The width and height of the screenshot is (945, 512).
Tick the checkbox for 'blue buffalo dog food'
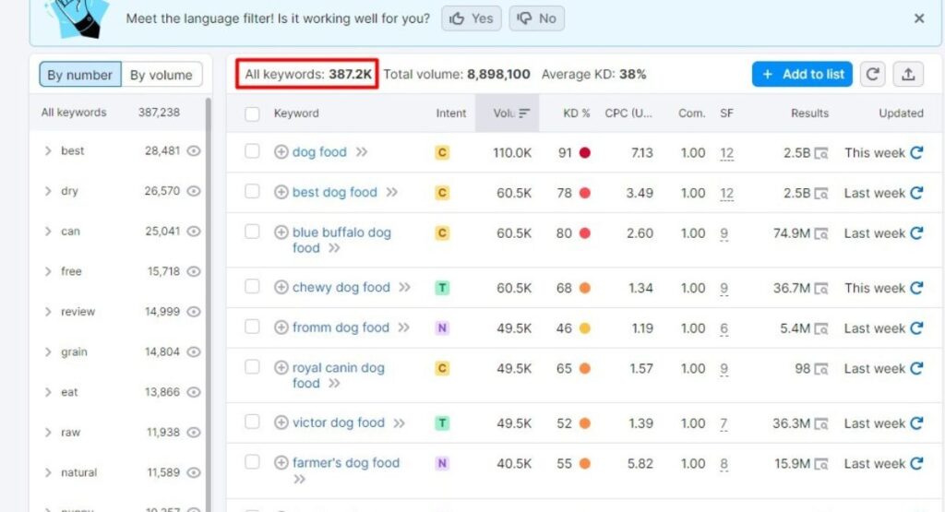[252, 232]
